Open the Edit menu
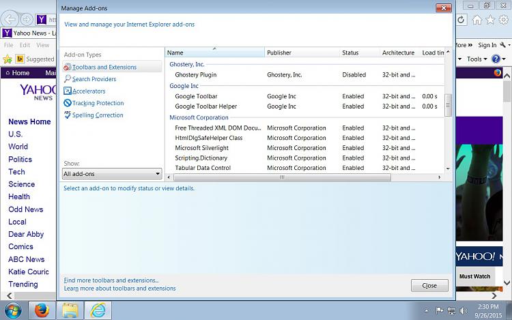Screen dimensions: 512x320 (x=25, y=45)
